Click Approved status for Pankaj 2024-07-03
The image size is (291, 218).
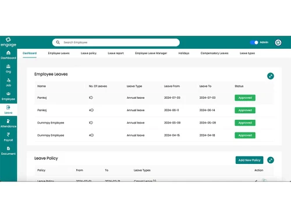pyautogui.click(x=245, y=98)
